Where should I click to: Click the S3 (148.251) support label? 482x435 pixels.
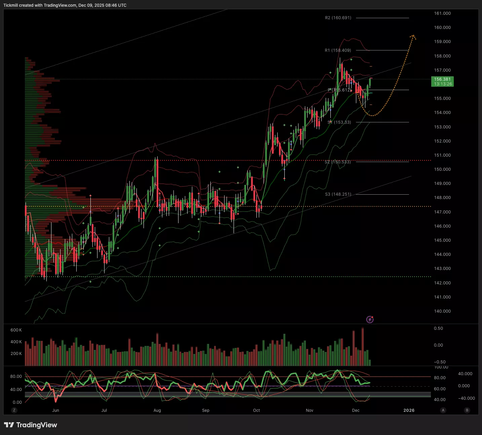[338, 194]
